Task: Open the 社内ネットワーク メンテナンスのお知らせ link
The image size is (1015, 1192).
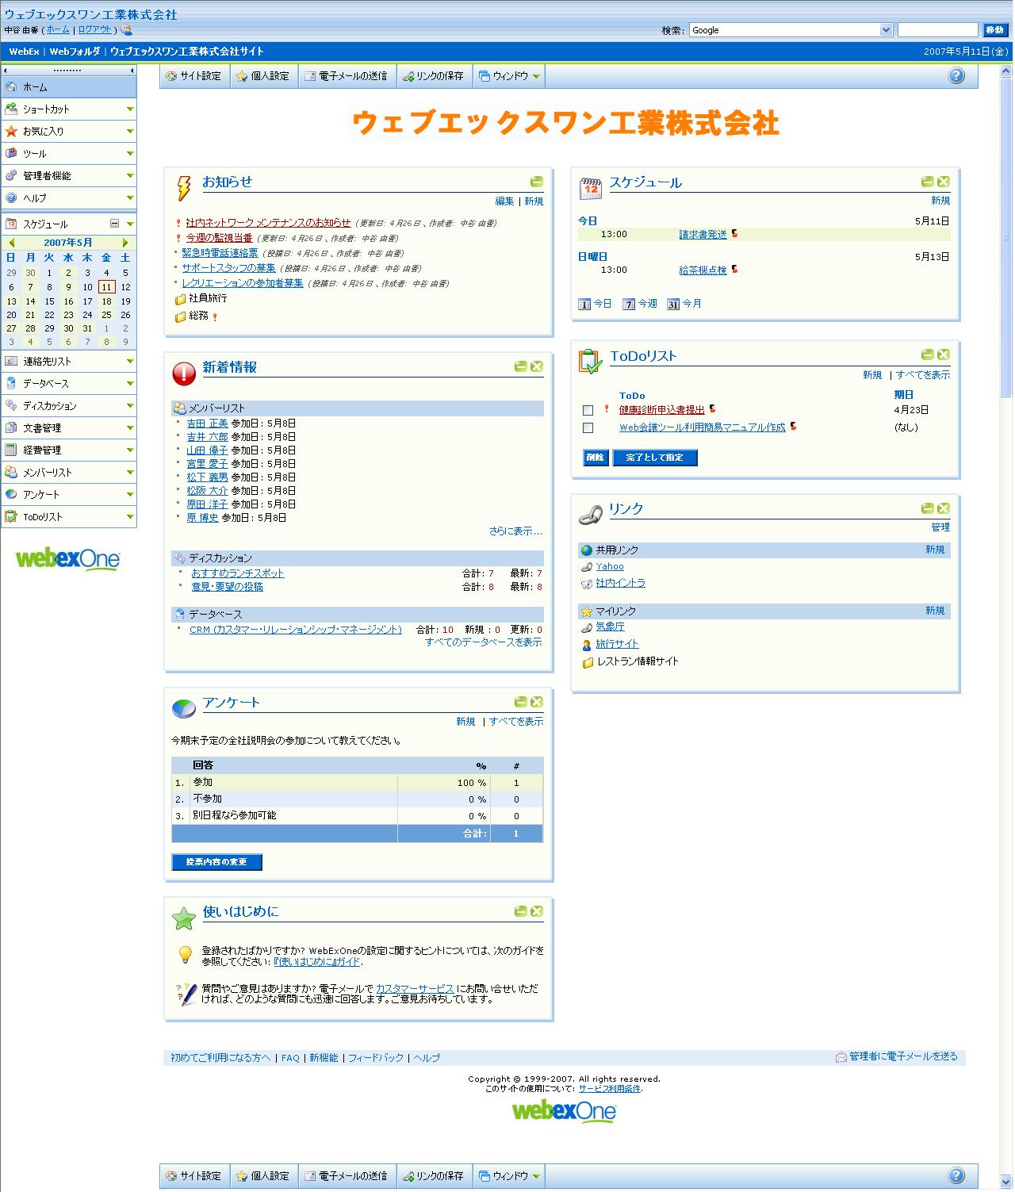Action: (x=268, y=223)
